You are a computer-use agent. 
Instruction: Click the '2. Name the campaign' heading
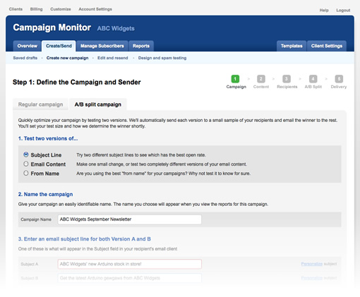coord(45,194)
